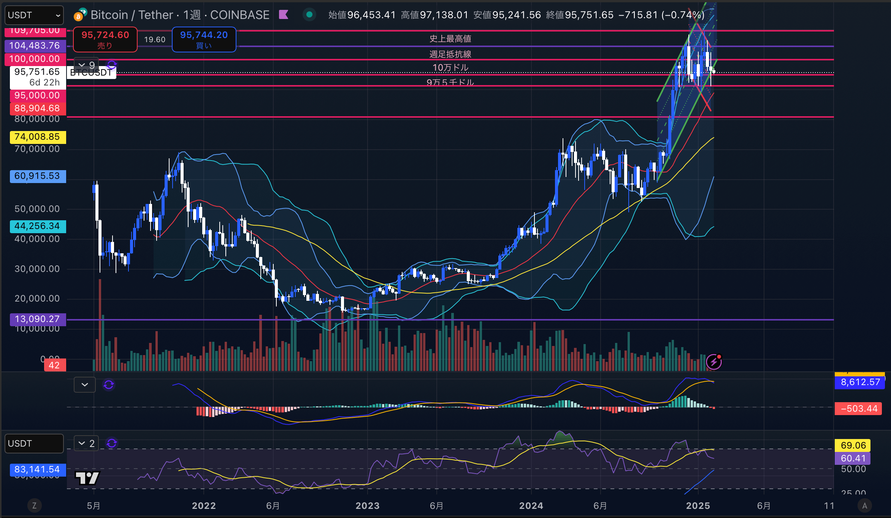Click the 83,141.54 blue label

38,470
